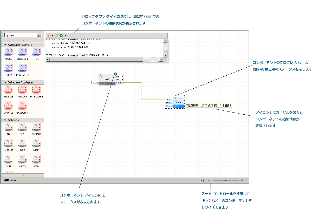Viewport: 313px width, 217px height.
Task: Click the stop button in the progress toolbar
Action: pyautogui.click(x=53, y=36)
